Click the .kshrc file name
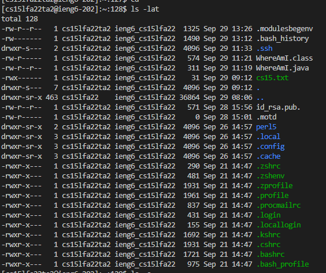The width and height of the screenshot is (326, 273). point(268,235)
